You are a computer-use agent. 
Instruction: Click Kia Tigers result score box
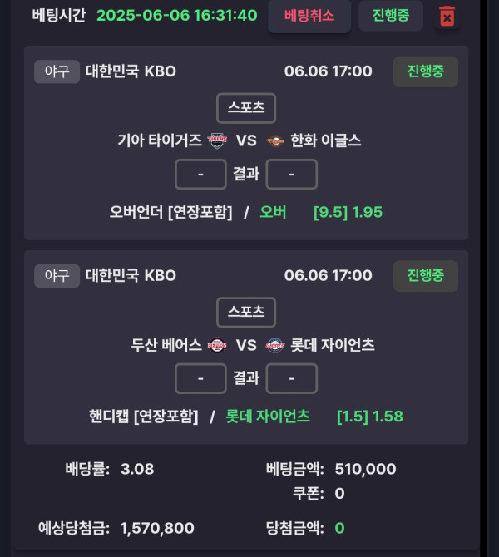(200, 174)
